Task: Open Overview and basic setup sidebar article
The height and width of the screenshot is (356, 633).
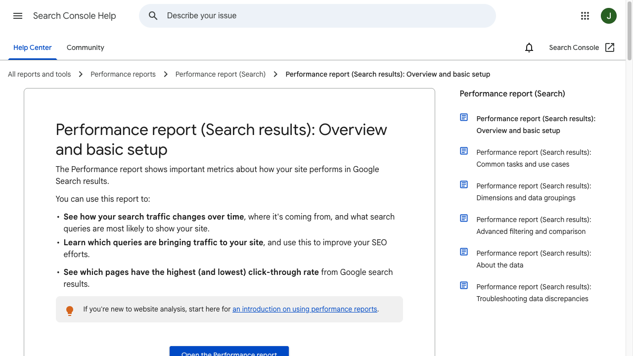Action: 536,125
